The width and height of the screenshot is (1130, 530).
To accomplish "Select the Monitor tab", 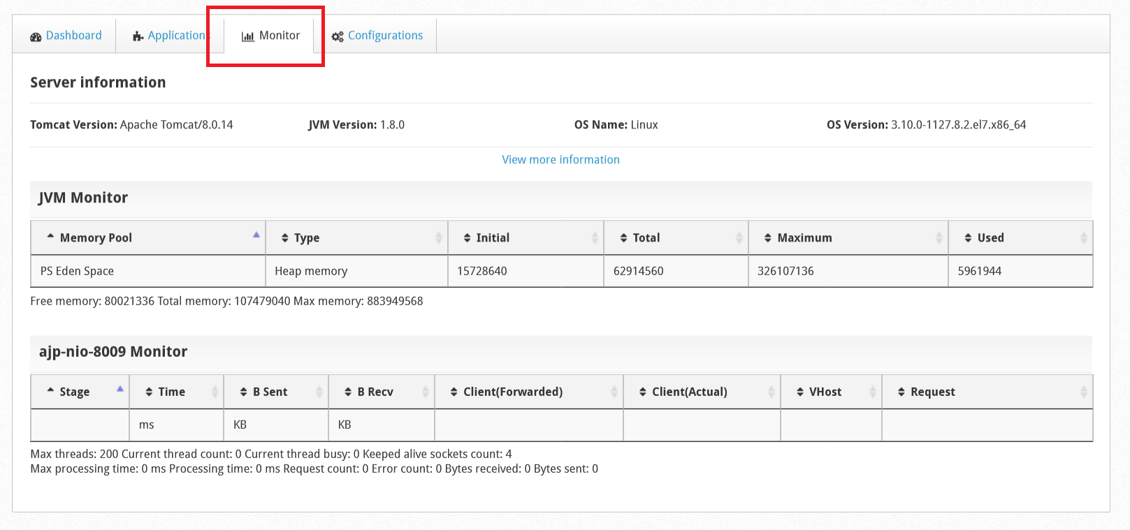I will click(x=270, y=36).
